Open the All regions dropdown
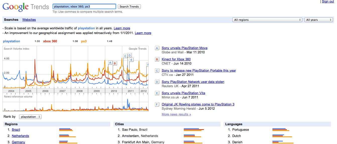Screen dimensions: 337x144 tap(267, 20)
